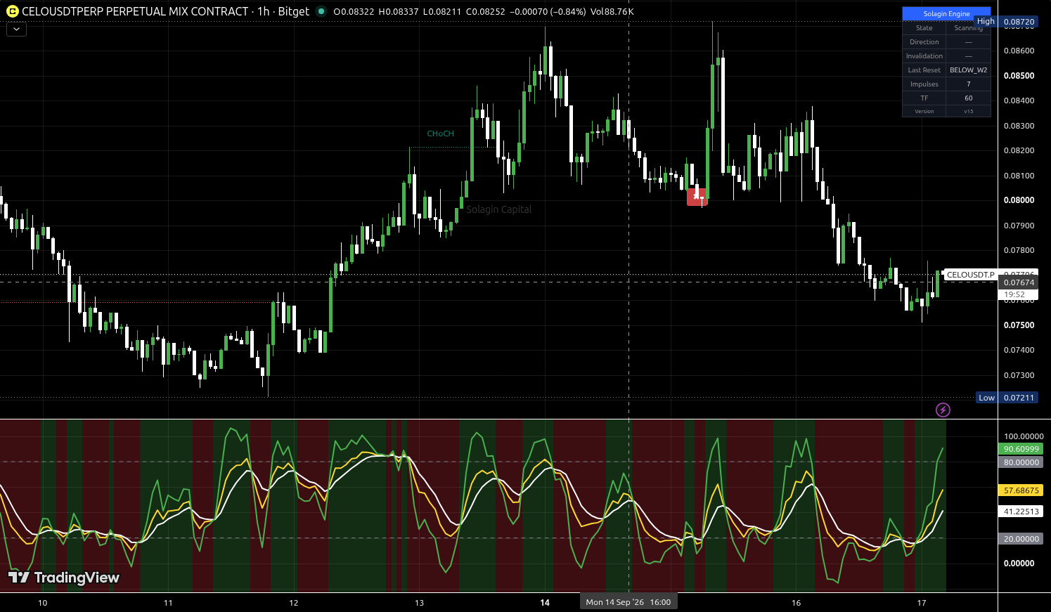Click the High price label tag
1051x612 pixels.
(986, 22)
